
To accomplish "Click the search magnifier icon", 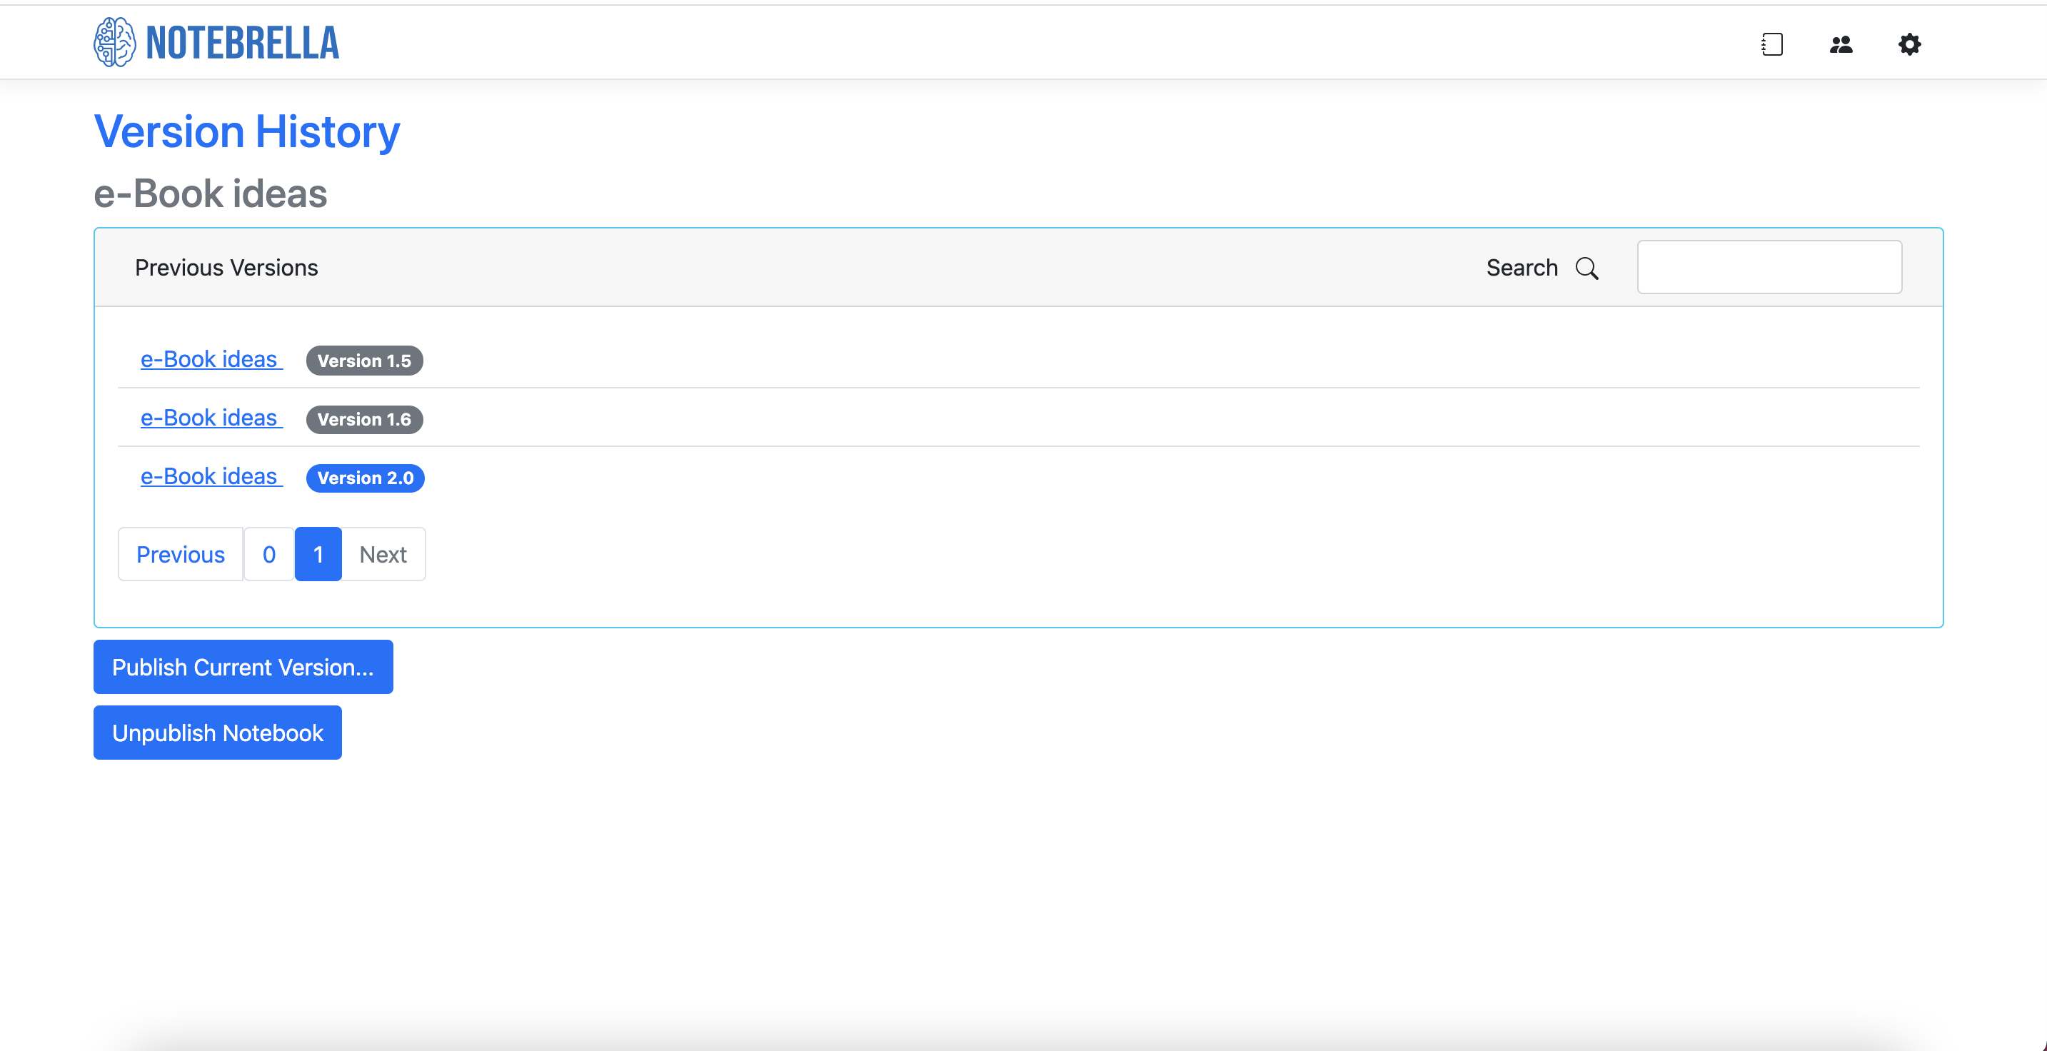I will [x=1586, y=268].
